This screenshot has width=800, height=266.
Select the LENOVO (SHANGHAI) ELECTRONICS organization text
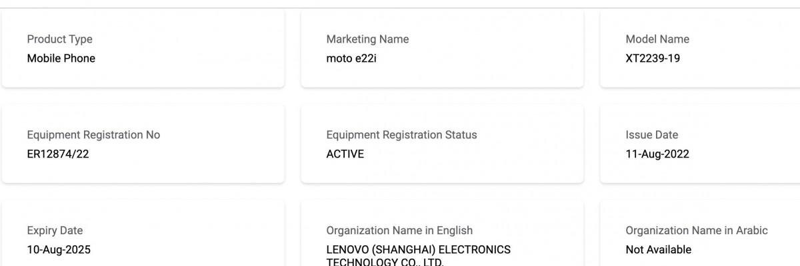[418, 250]
